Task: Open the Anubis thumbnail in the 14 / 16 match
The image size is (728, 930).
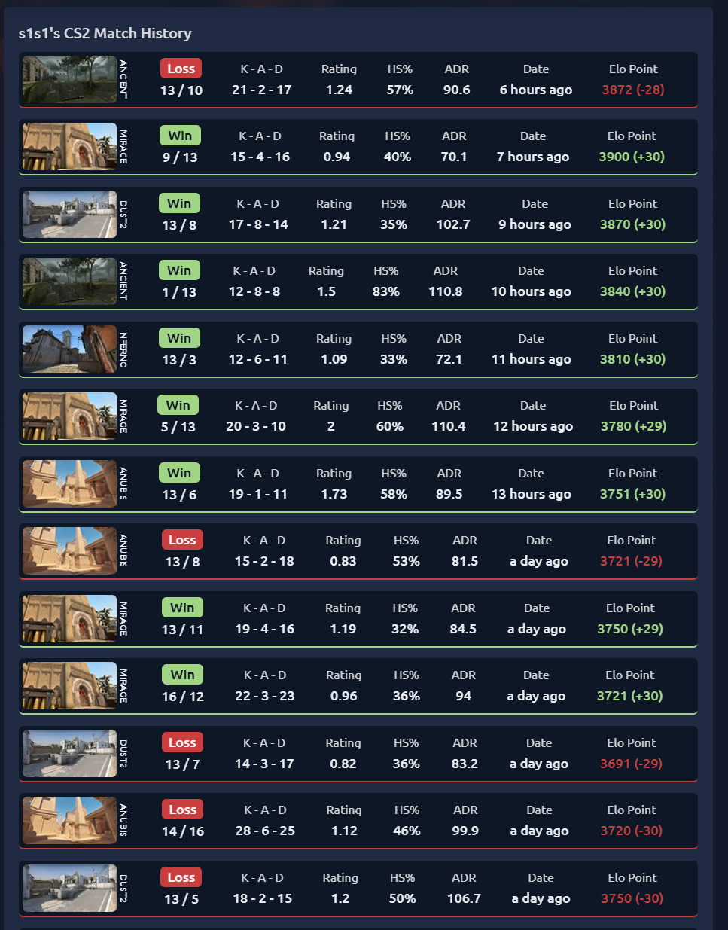Action: (69, 821)
